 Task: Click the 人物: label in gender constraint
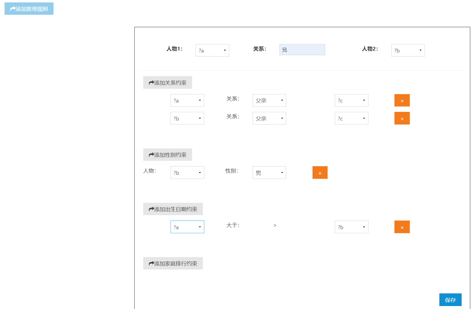click(150, 171)
